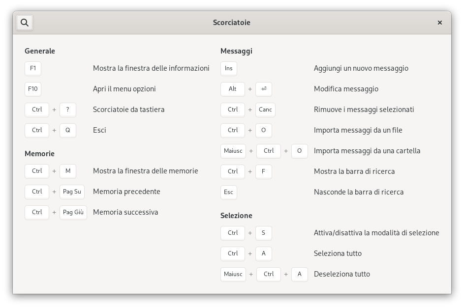Click the Pag Giù keycap
The image size is (464, 308).
pos(73,213)
